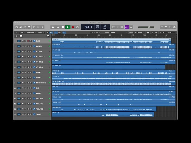The width and height of the screenshot is (191, 143).
Task: Select the GUIA 1 audio region
Action: (114, 72)
